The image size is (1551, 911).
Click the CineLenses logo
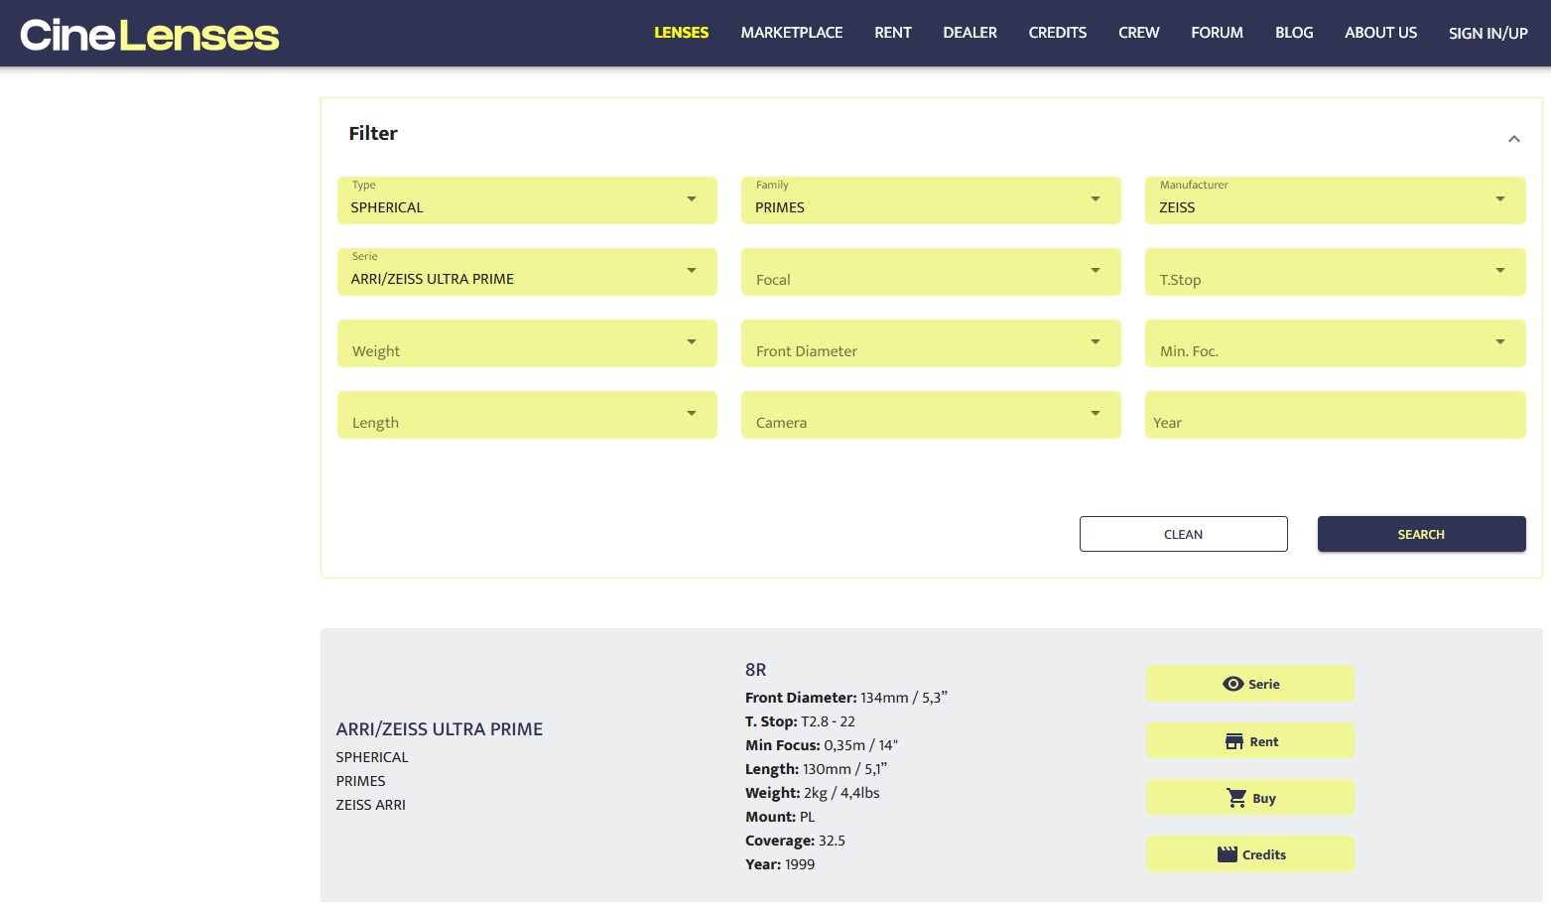(150, 35)
